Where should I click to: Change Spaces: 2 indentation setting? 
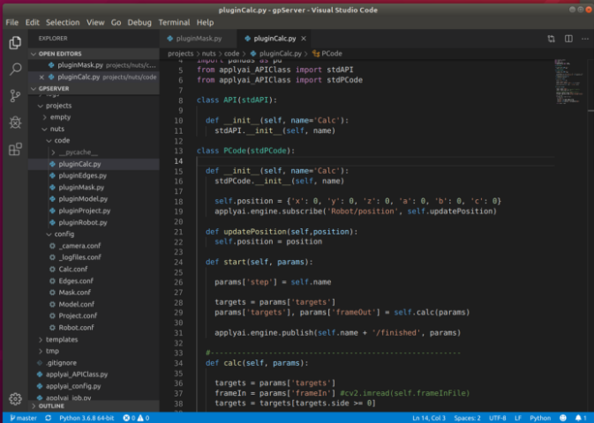coord(467,418)
